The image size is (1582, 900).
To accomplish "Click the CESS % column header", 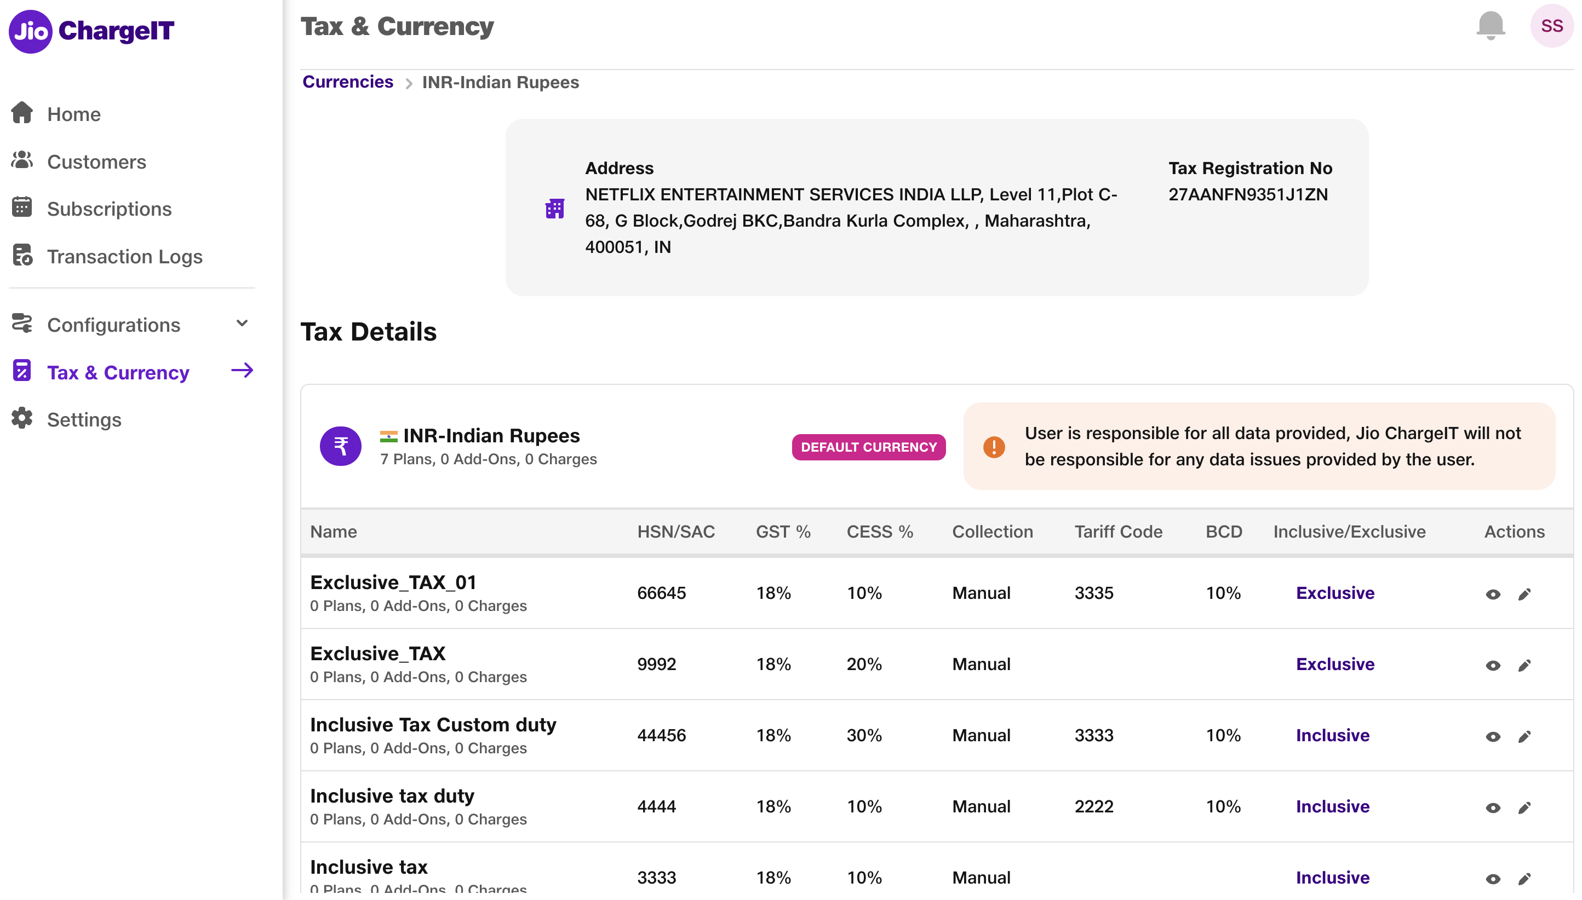I will click(x=879, y=532).
